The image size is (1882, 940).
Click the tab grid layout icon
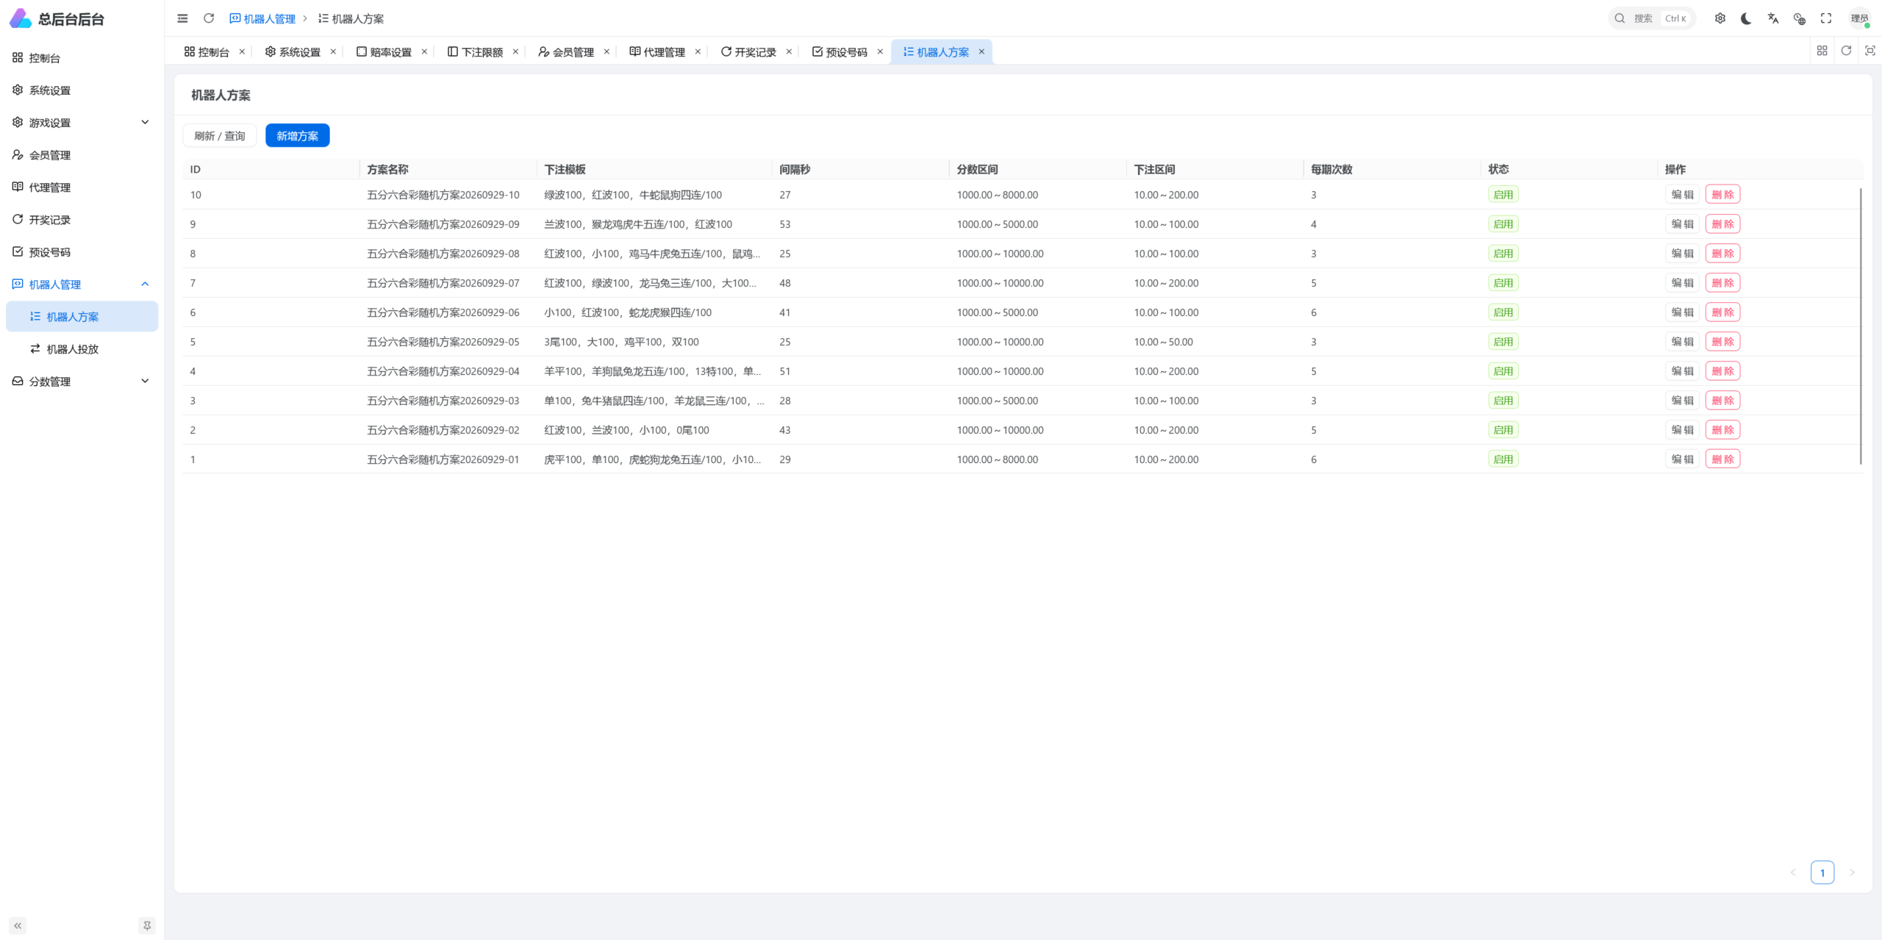pyautogui.click(x=1822, y=51)
